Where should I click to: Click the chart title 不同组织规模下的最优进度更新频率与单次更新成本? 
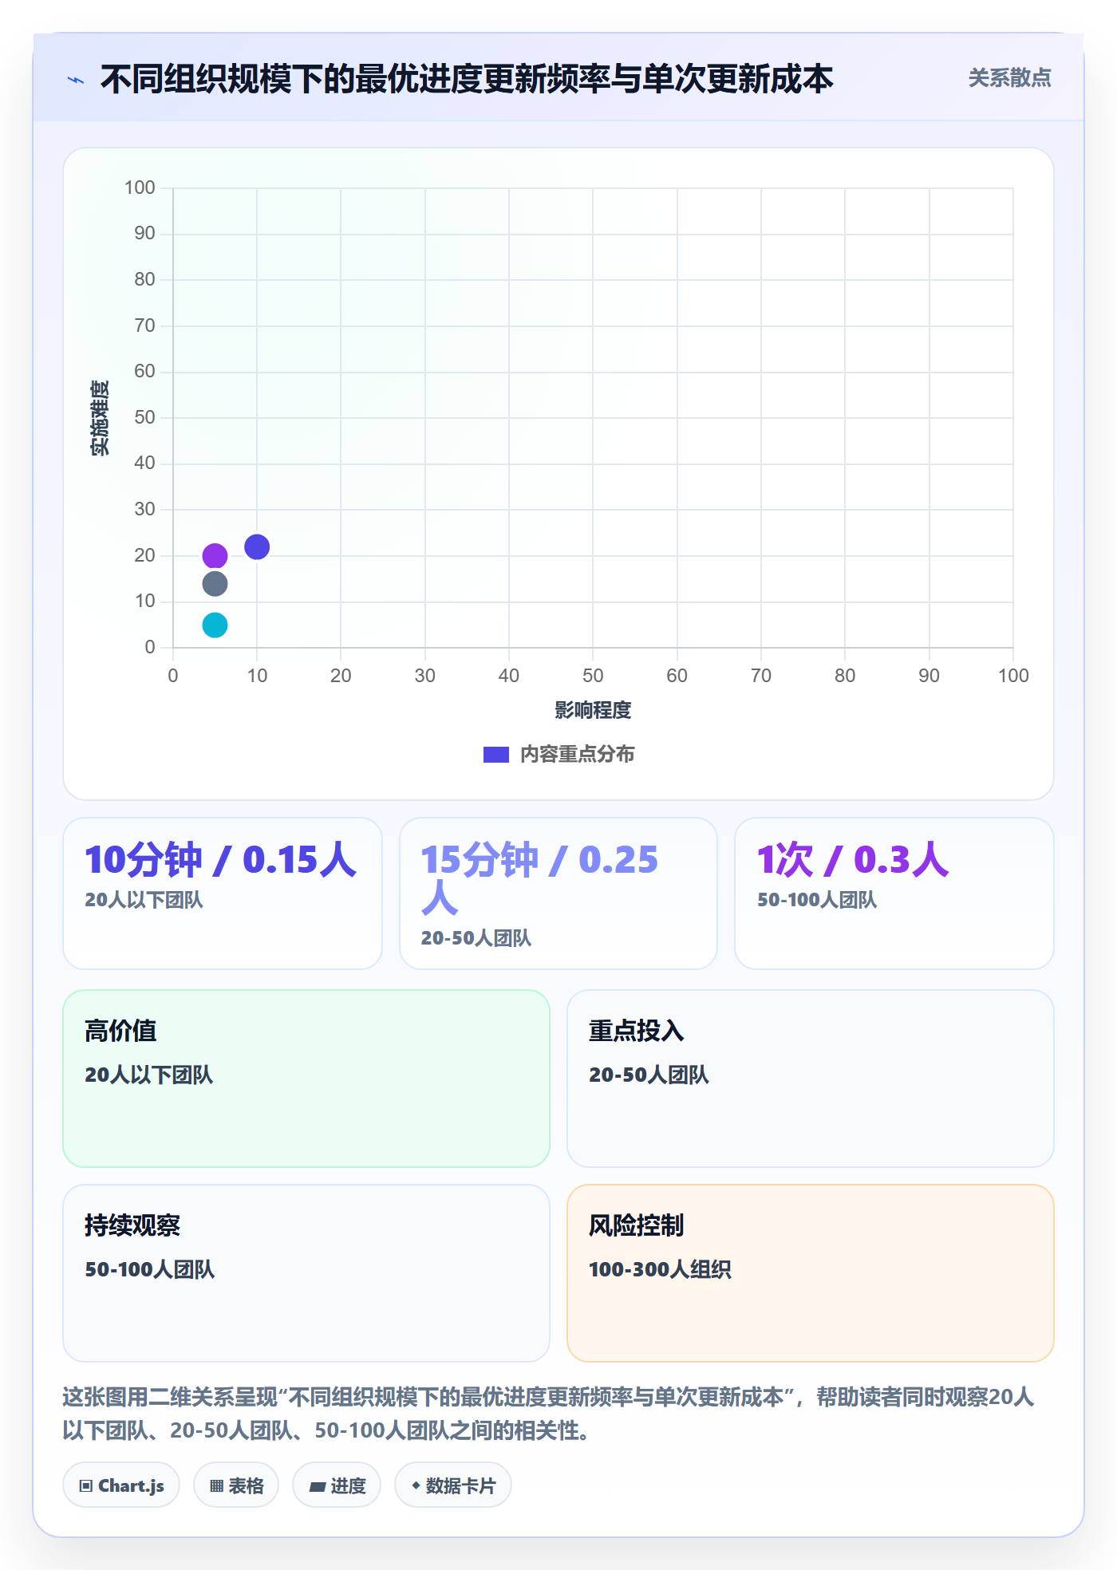[467, 79]
